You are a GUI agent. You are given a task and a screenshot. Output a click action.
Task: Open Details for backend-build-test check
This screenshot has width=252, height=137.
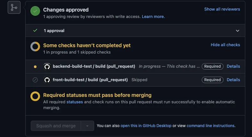[x=233, y=66]
